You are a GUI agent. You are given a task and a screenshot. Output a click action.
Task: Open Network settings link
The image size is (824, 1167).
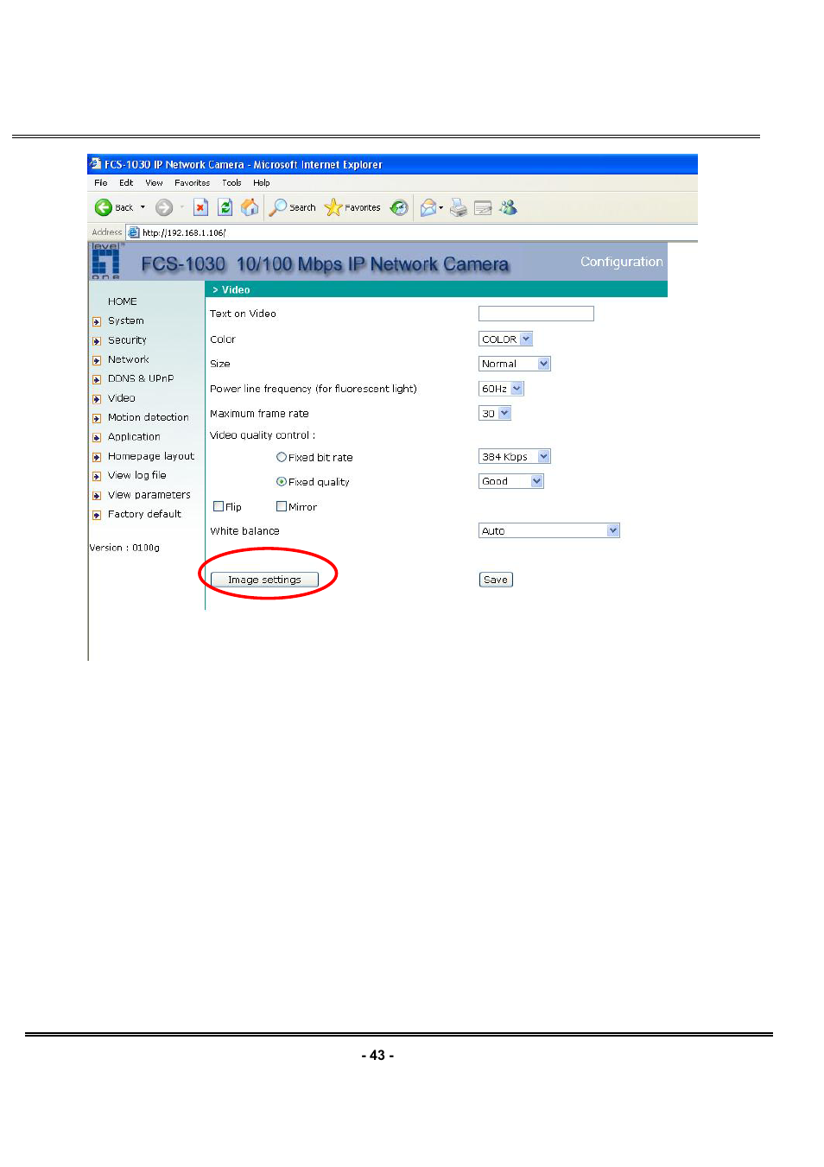[x=129, y=359]
